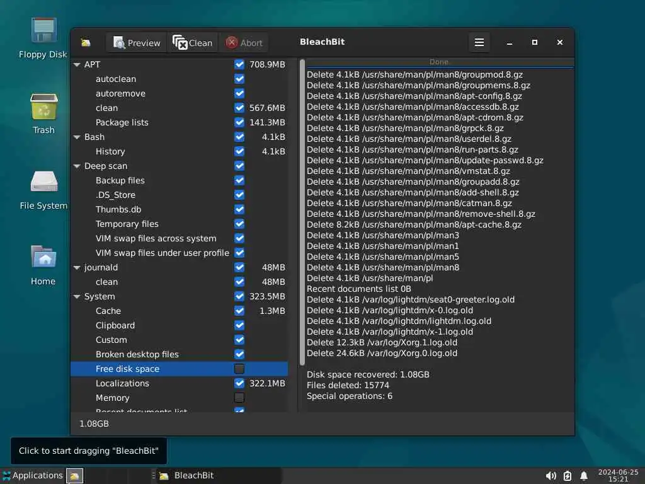Start cleaning with the Clean button
This screenshot has height=484, width=645.
(x=193, y=42)
